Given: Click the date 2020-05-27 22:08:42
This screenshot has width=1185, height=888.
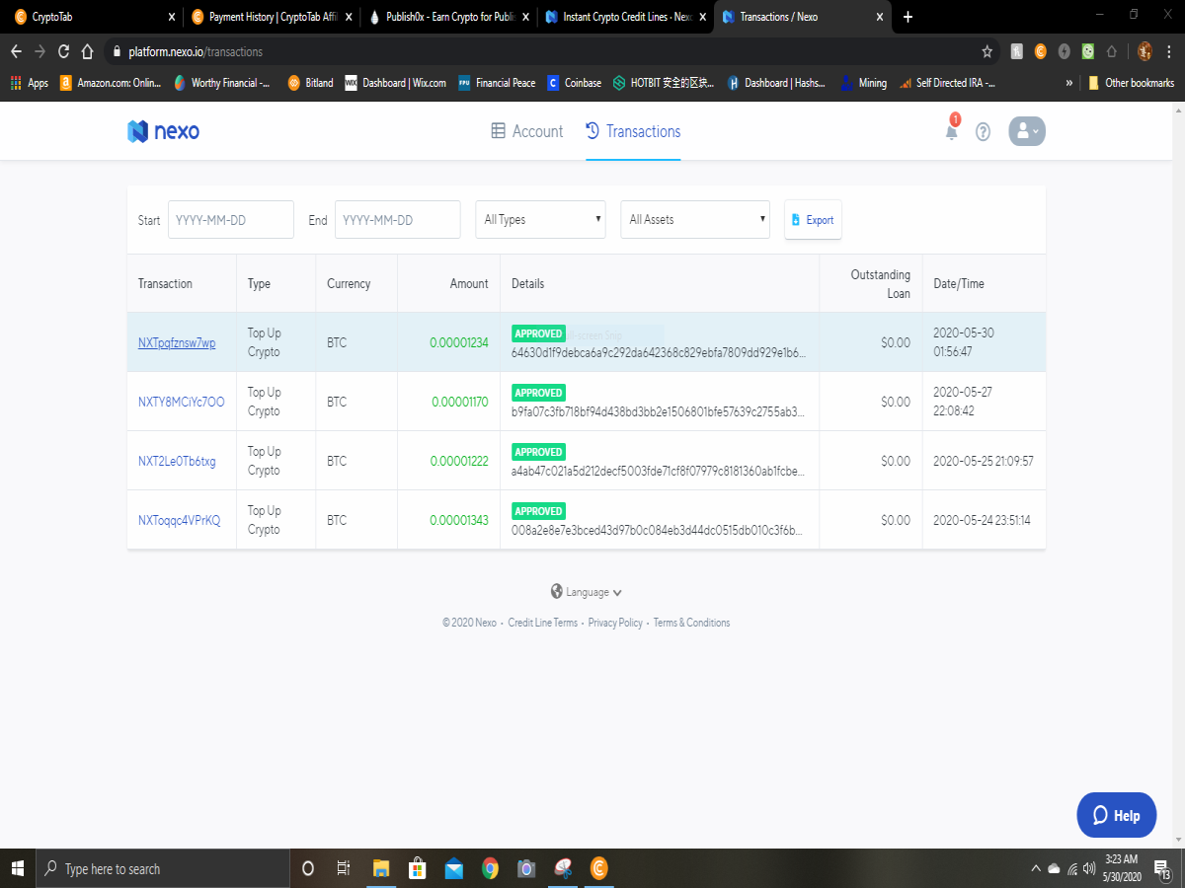Looking at the screenshot, I should point(963,402).
